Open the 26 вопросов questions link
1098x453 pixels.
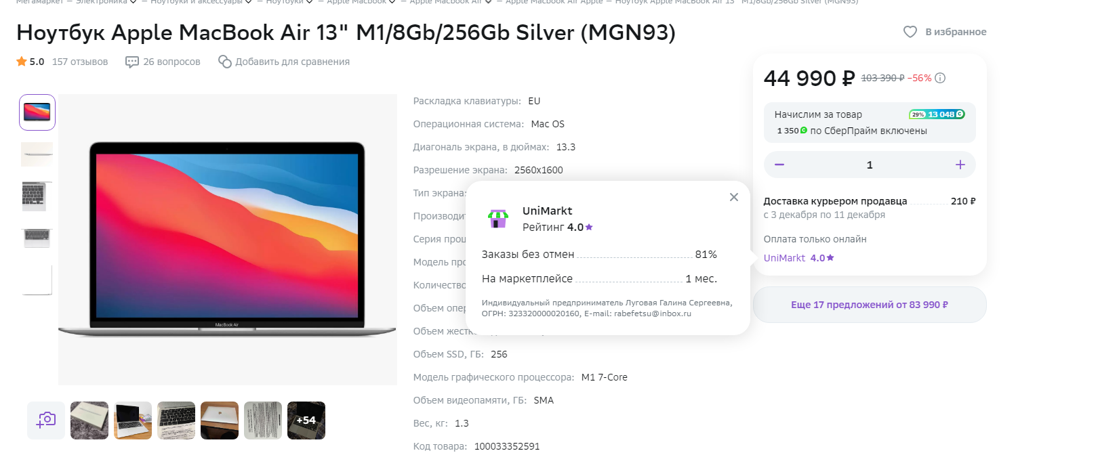(171, 62)
